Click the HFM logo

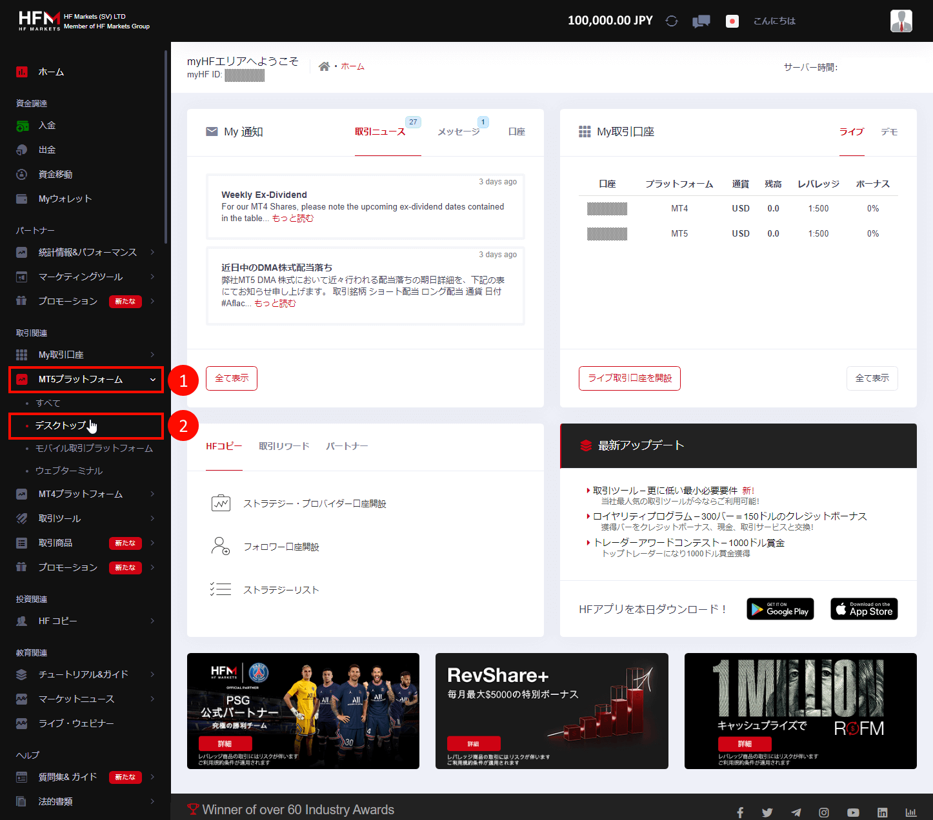(39, 19)
